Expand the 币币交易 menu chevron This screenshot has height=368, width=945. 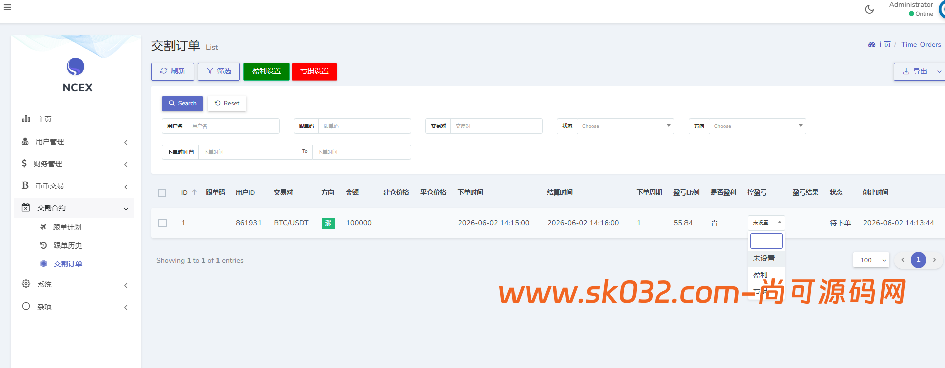[126, 187]
